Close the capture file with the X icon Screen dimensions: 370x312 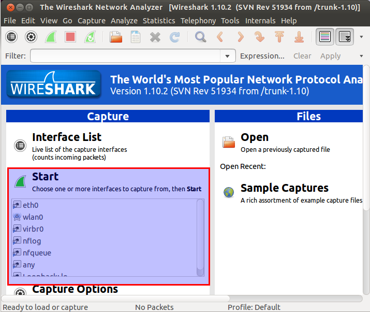click(x=155, y=37)
